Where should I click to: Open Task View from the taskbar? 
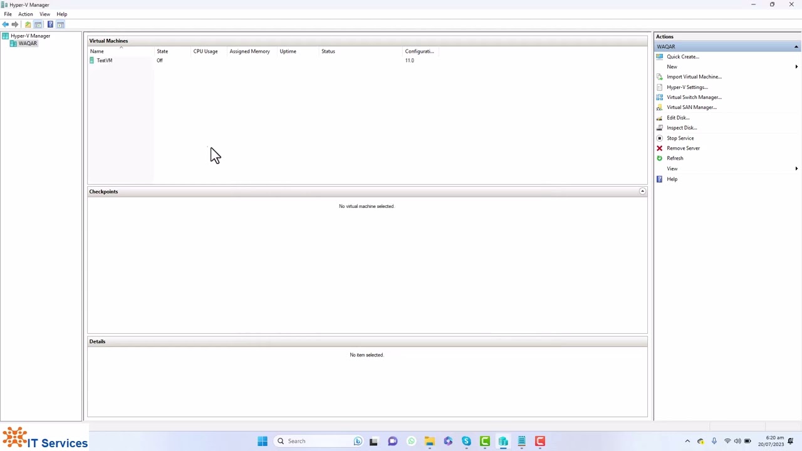(x=373, y=441)
